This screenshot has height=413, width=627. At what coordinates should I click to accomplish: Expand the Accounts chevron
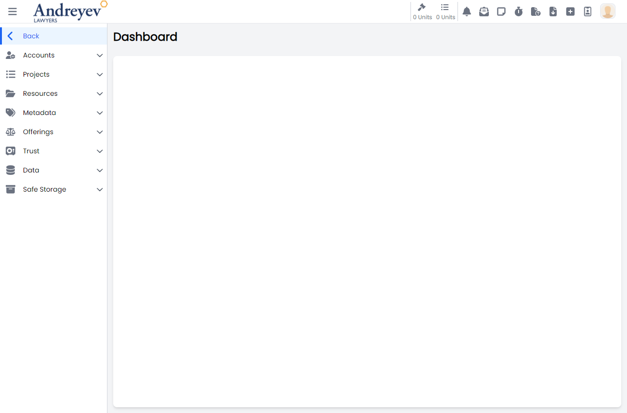[x=100, y=56]
